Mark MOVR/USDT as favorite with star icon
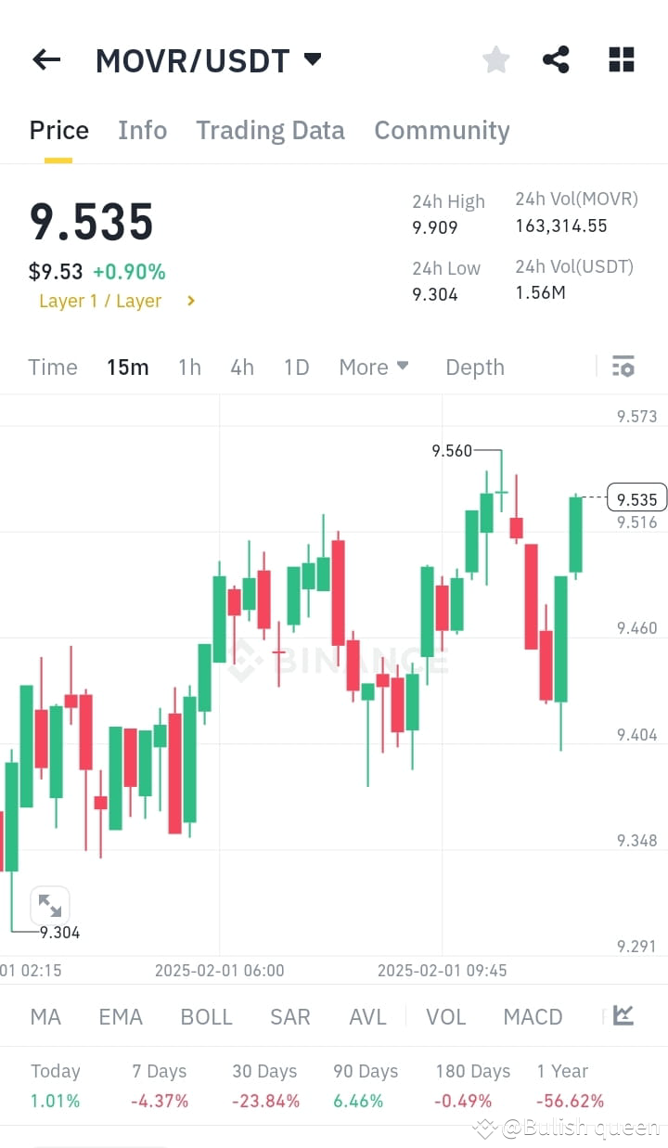This screenshot has height=1148, width=668. (495, 59)
